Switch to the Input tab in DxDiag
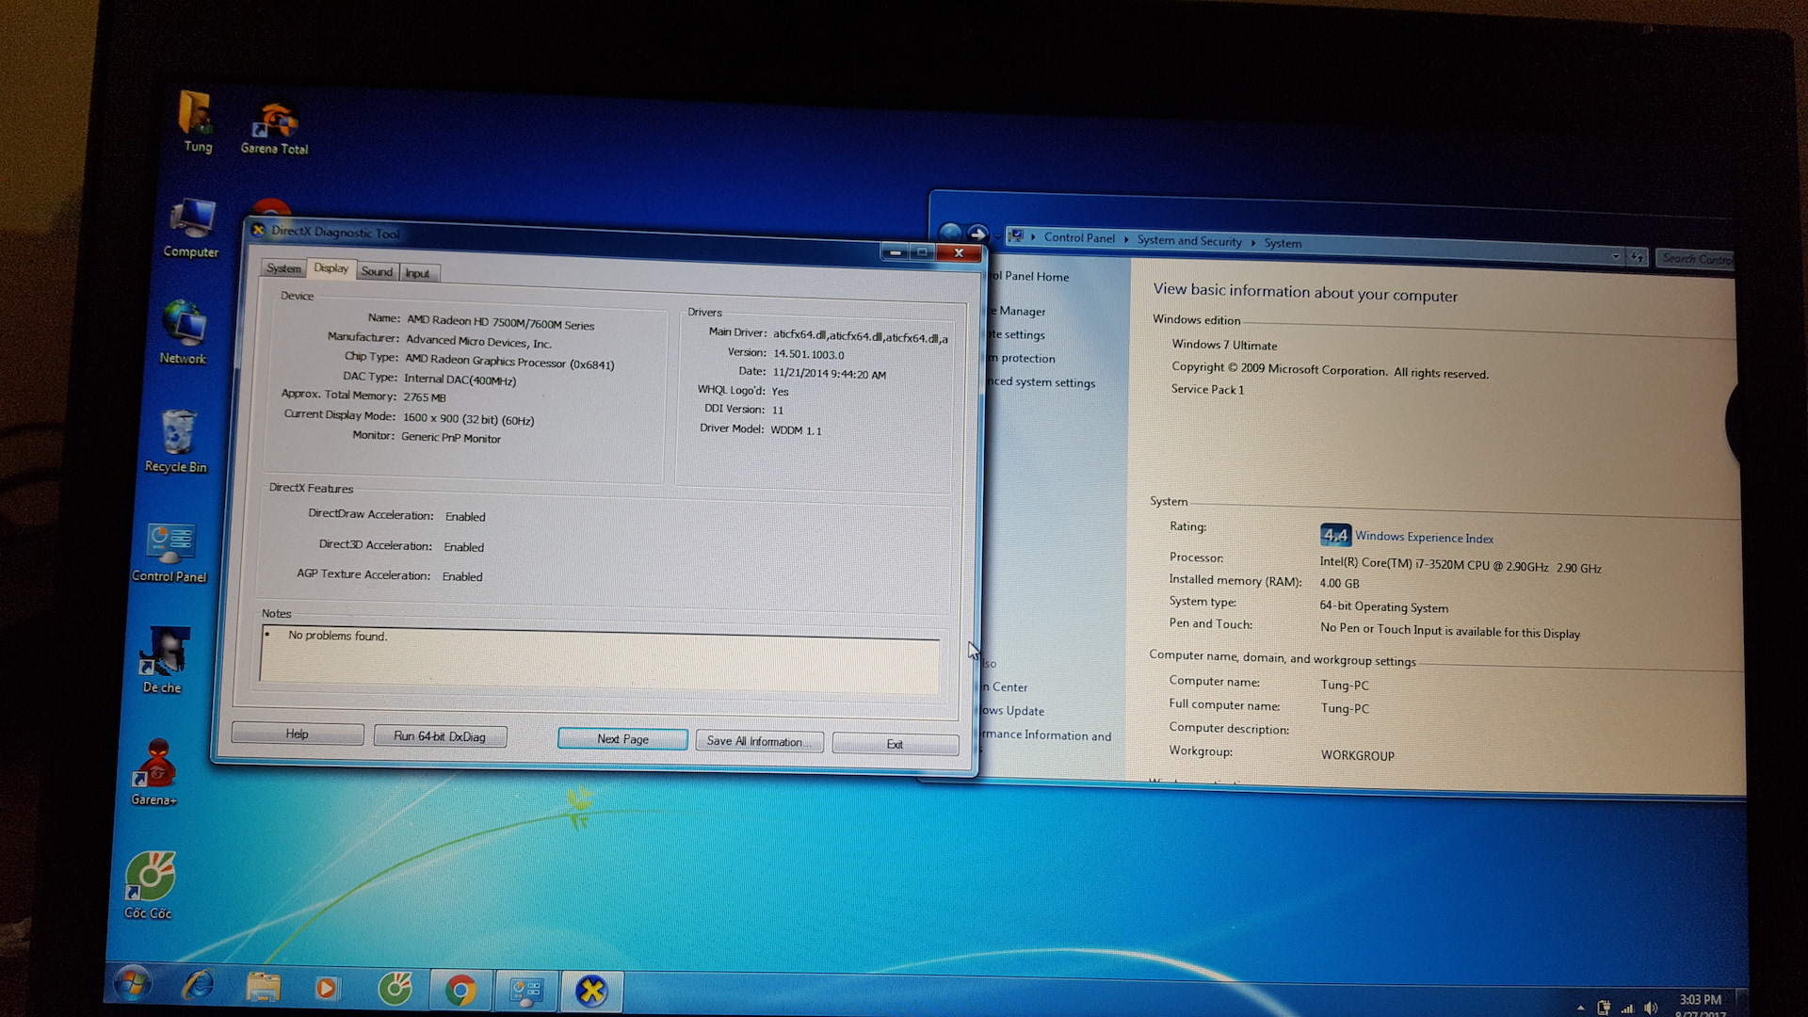This screenshot has height=1017, width=1808. click(x=417, y=273)
